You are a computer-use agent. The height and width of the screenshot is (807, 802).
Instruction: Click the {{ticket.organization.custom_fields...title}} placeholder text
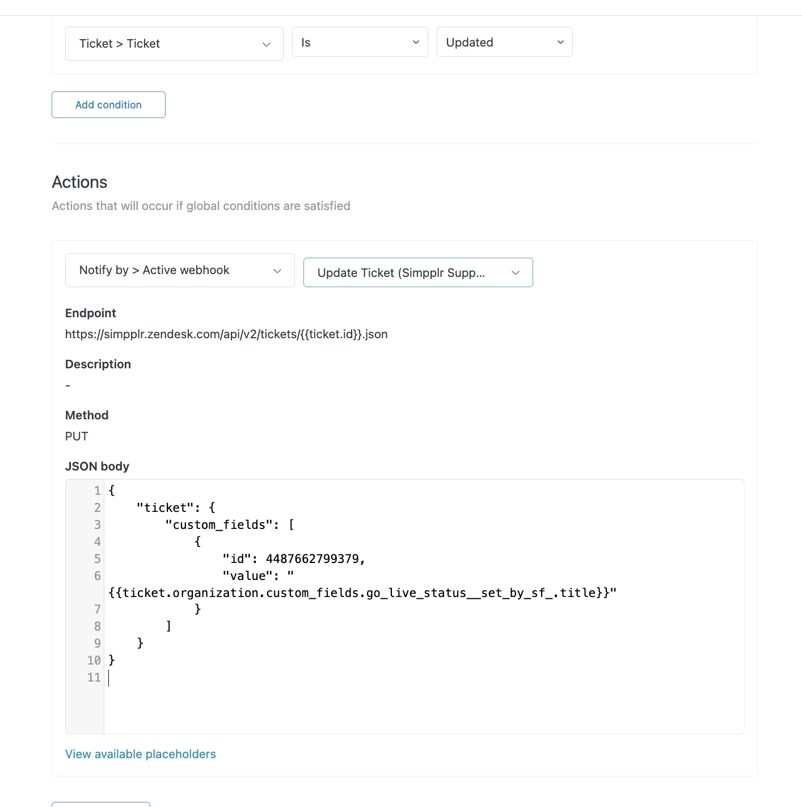pyautogui.click(x=362, y=593)
